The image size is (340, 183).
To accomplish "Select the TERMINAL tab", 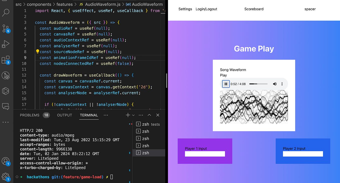I will click(x=89, y=115).
